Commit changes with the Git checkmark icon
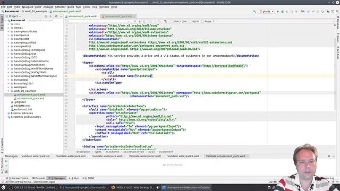This screenshot has height=191, width=340. coord(313,11)
